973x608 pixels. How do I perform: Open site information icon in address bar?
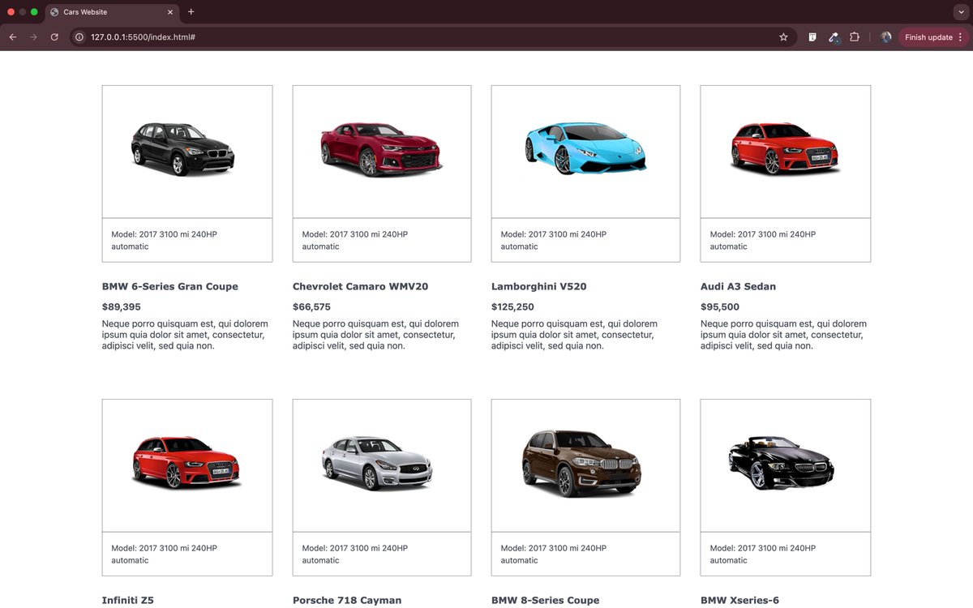79,37
